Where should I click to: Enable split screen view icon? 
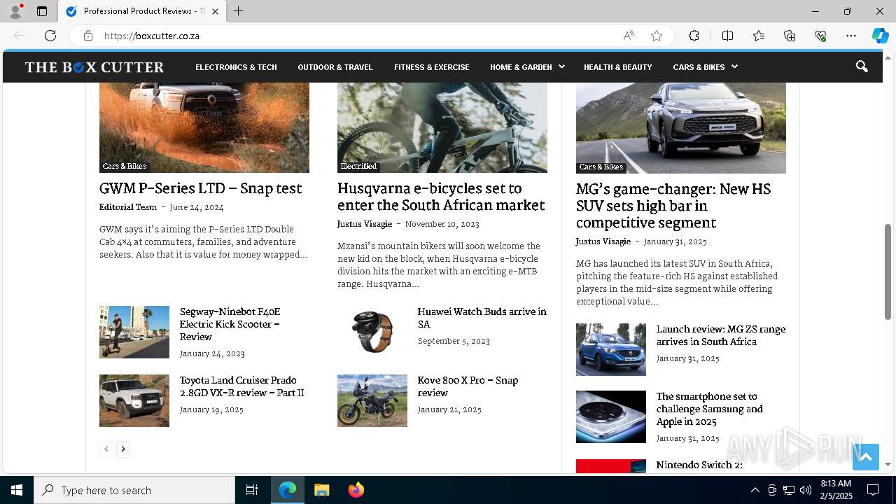pos(727,36)
